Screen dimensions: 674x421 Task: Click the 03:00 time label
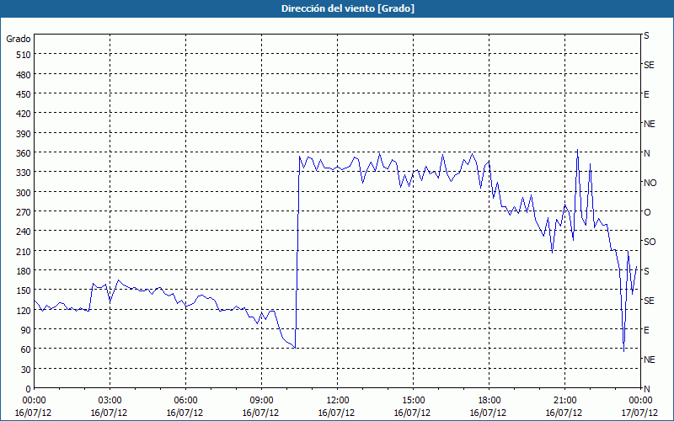[110, 401]
